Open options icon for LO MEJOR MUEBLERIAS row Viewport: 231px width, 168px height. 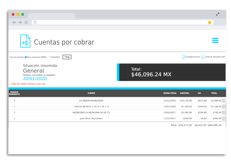(224, 101)
